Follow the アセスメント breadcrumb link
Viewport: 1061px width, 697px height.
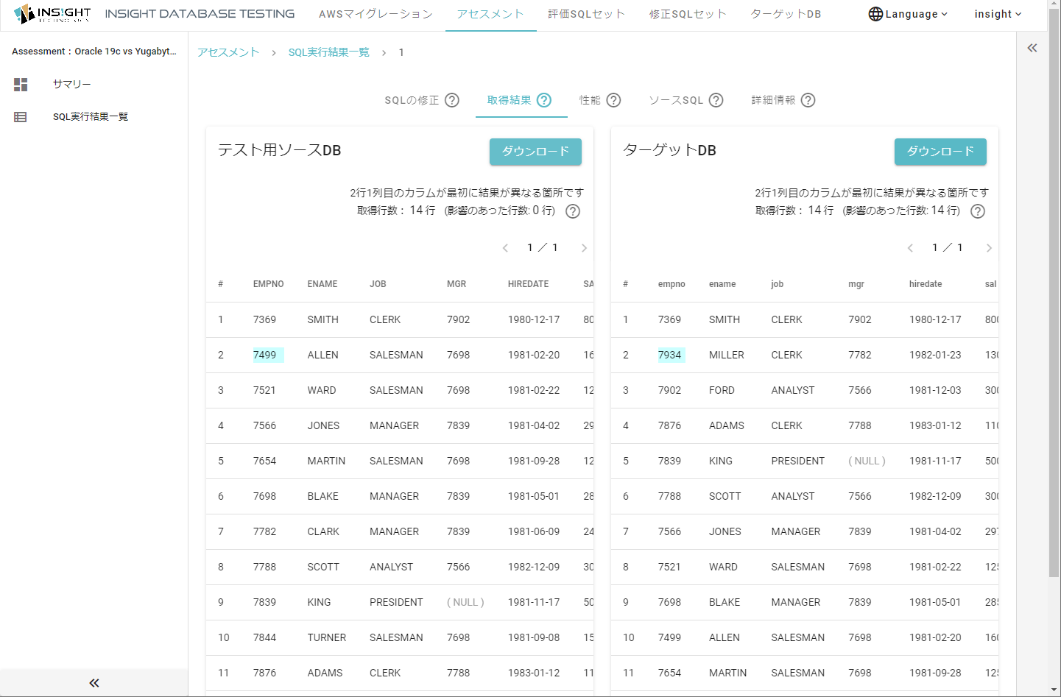tap(228, 52)
